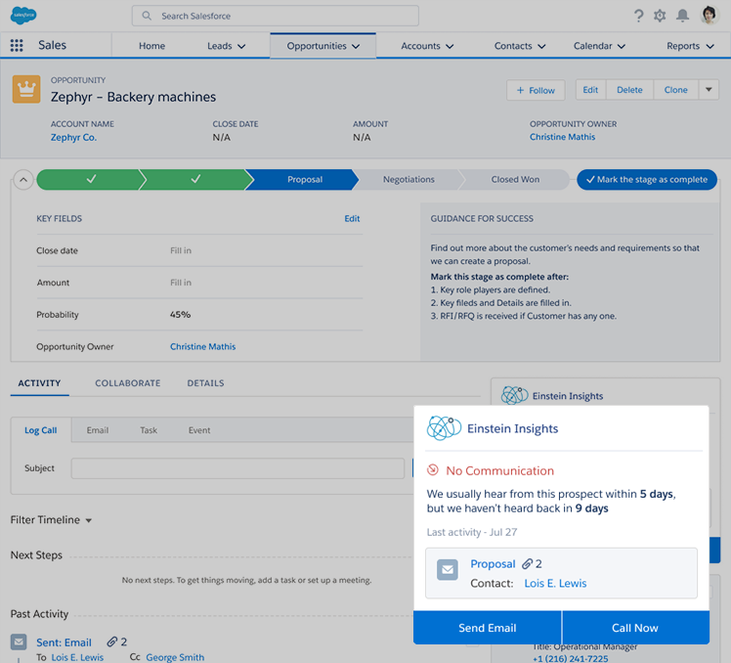Click the phone number +1 (216) 241-7225
Viewport: 731px width, 663px height.
tap(570, 658)
